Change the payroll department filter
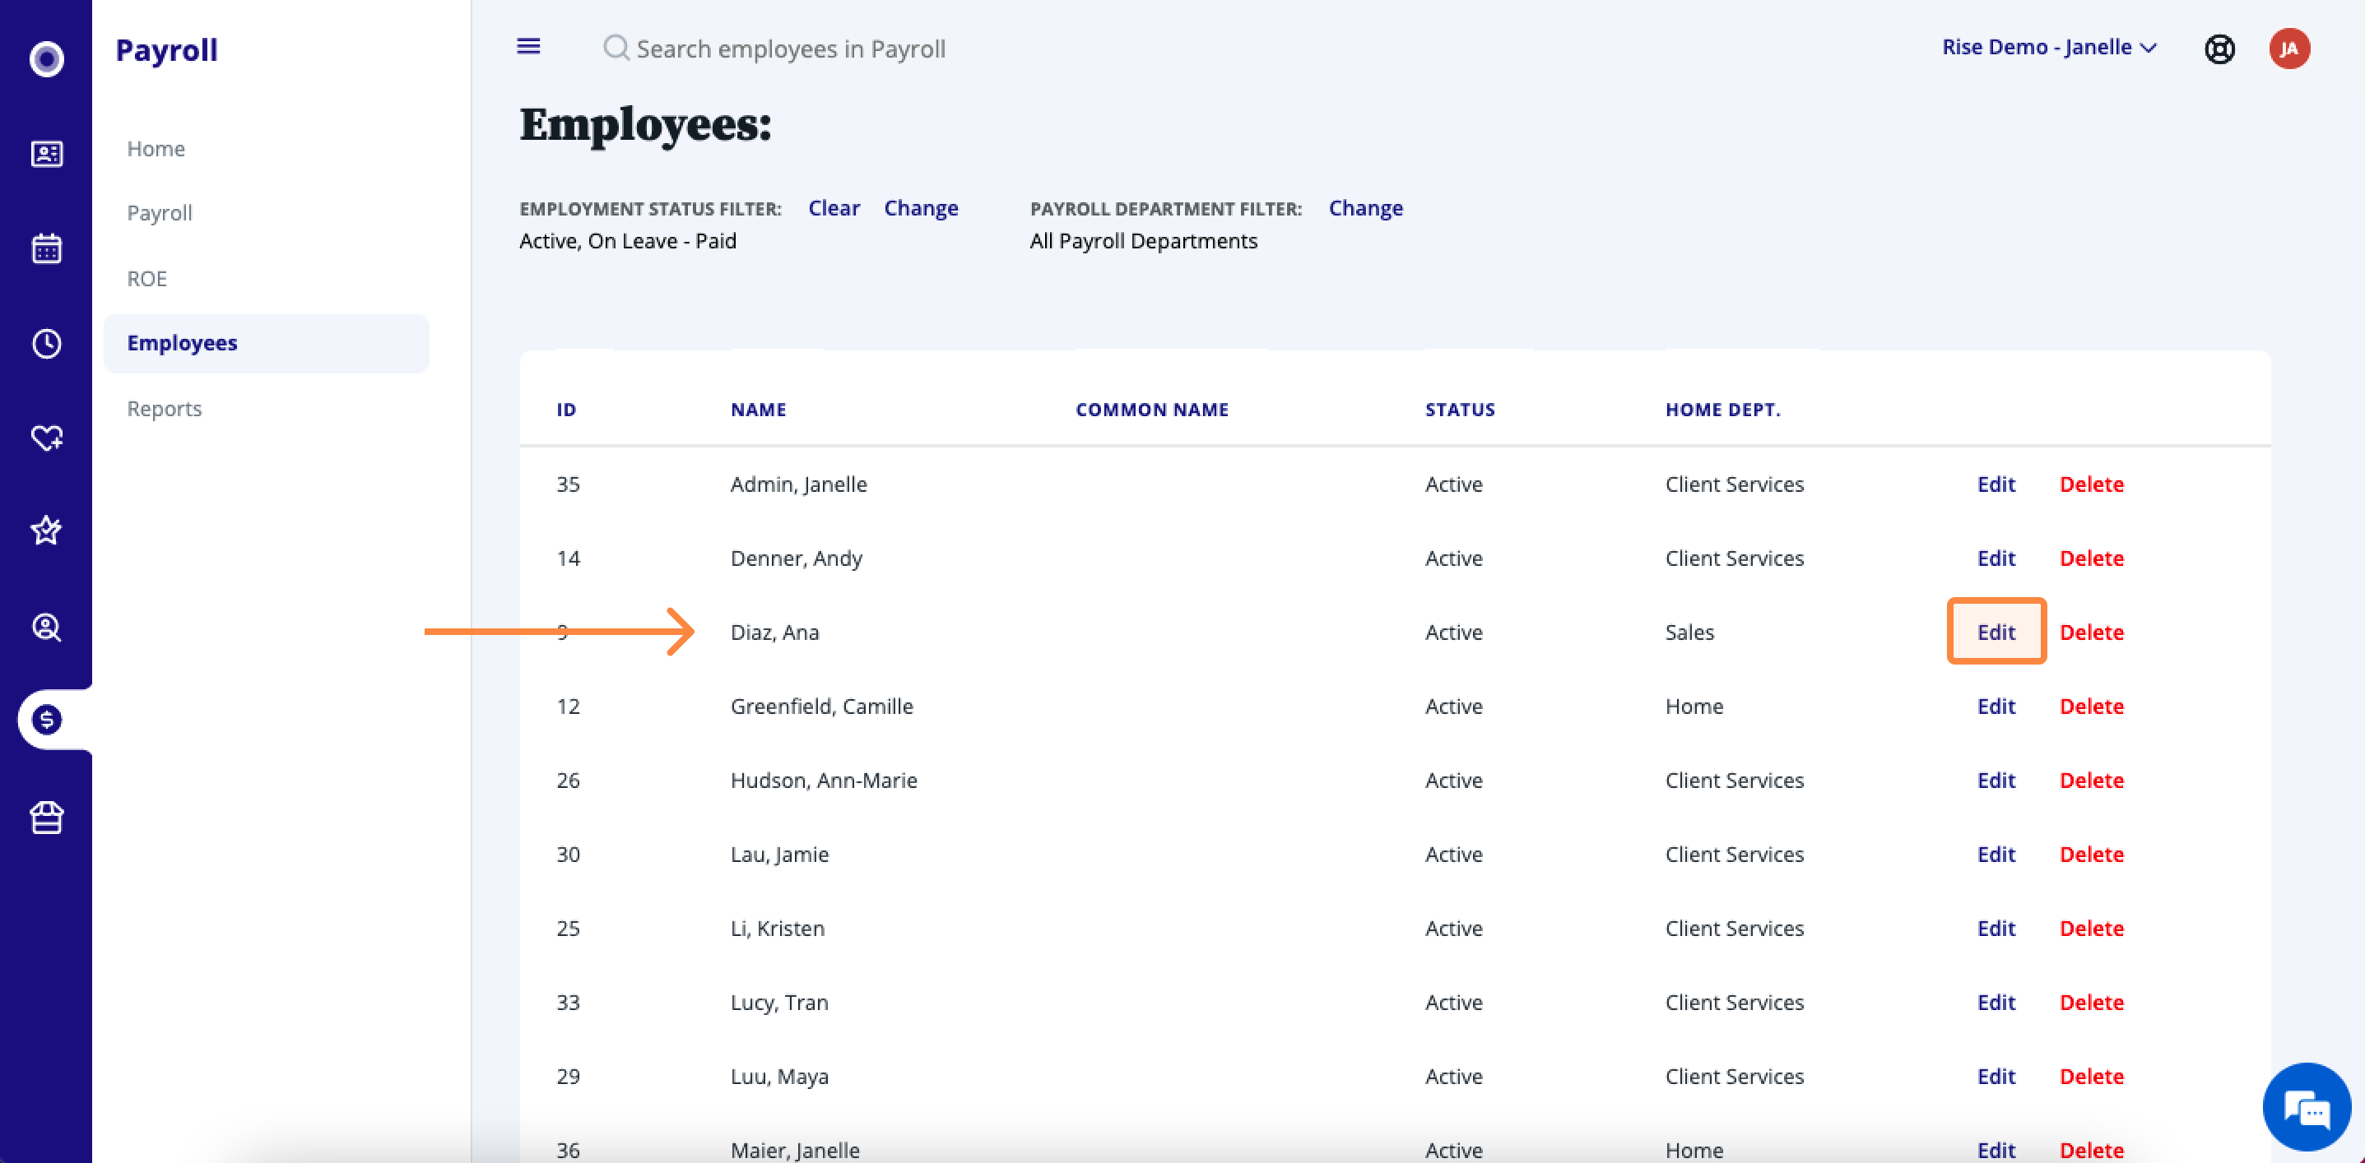 tap(1365, 208)
